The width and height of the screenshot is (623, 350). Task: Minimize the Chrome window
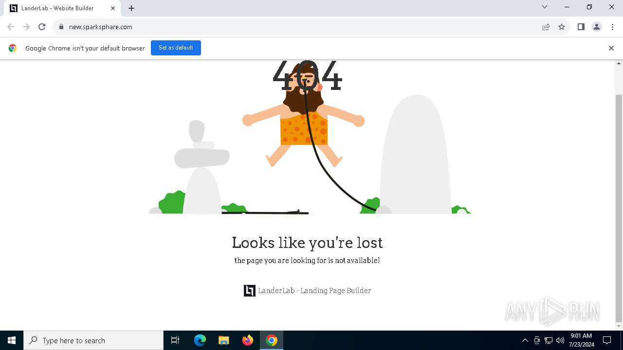coord(567,7)
